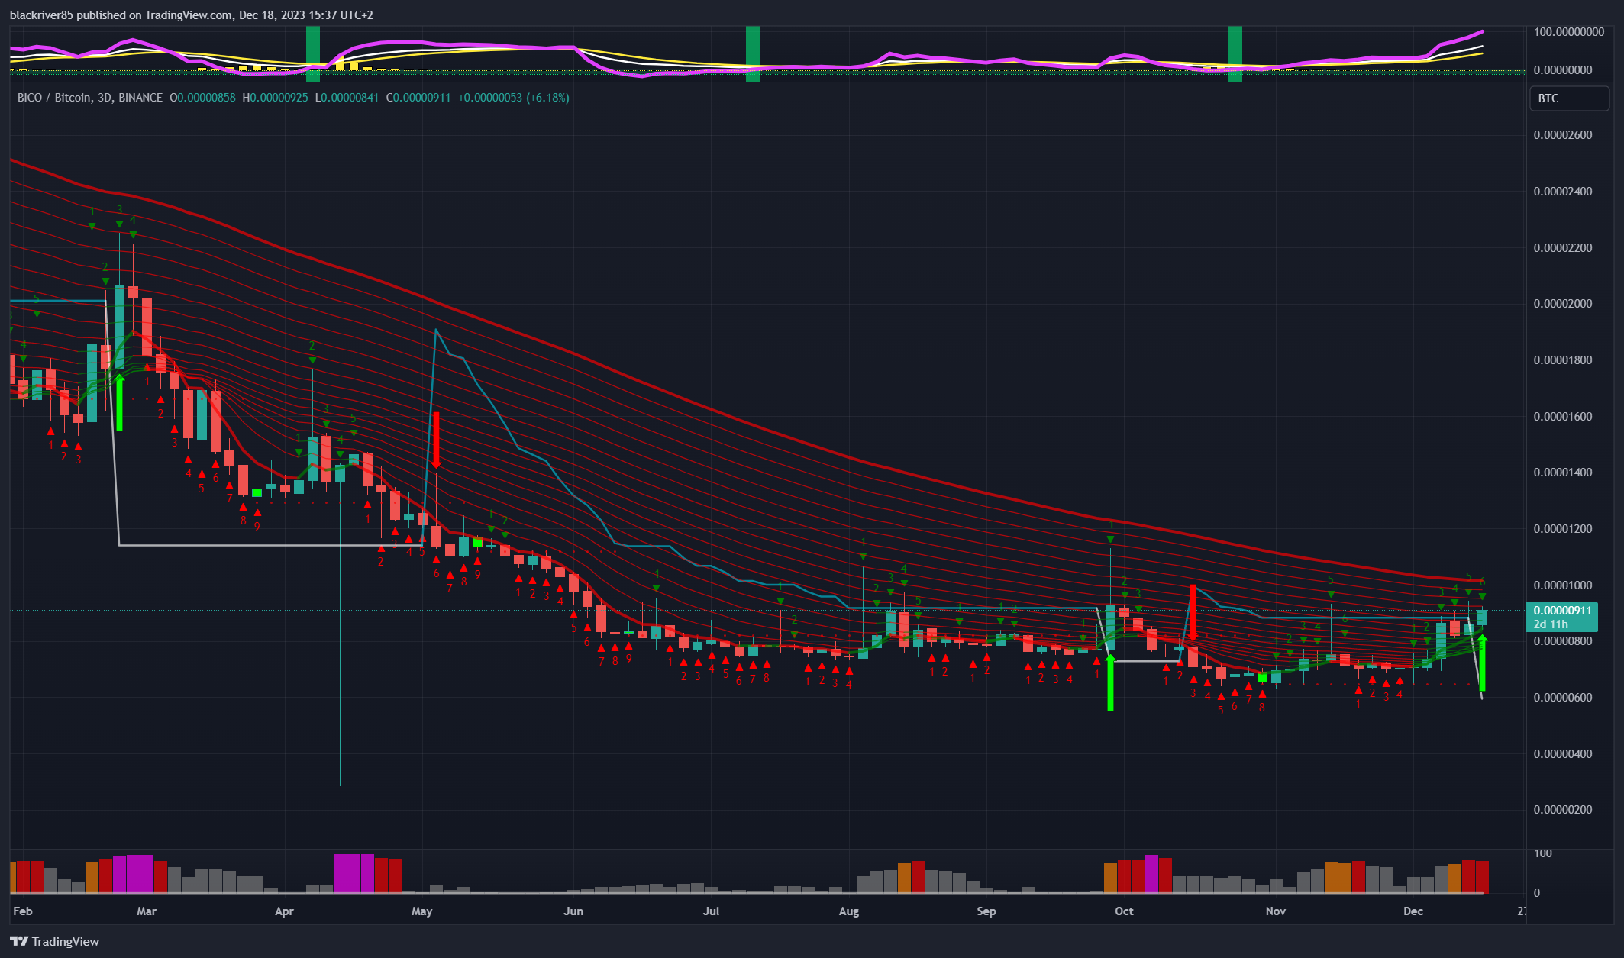Click the blackriver85 published header text
The image size is (1624, 958).
point(191,15)
